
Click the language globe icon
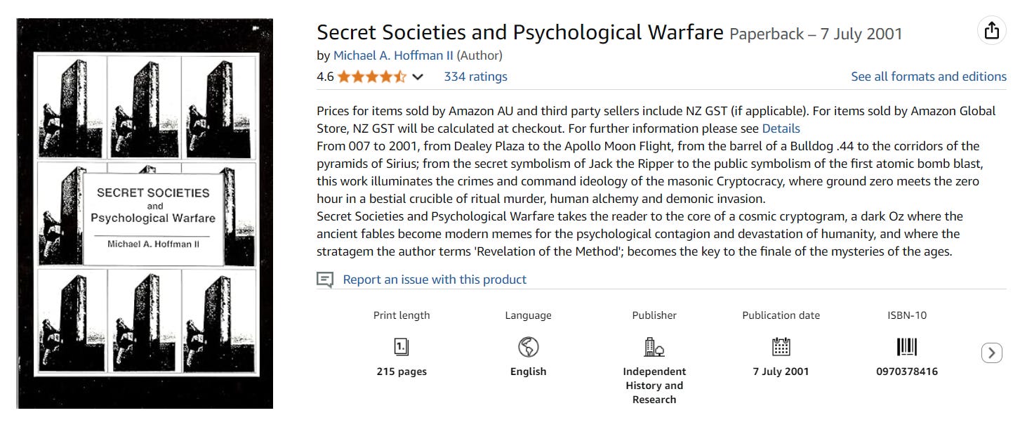(x=528, y=346)
